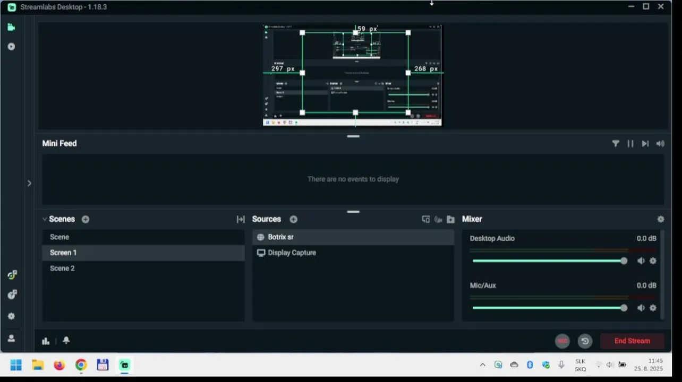The width and height of the screenshot is (682, 382).
Task: Launch Firefox from the taskbar
Action: (59, 365)
